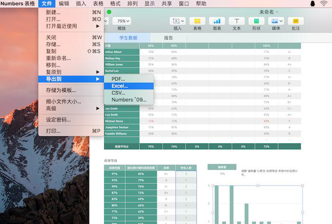The image size is (332, 224).
Task: Select 存储… menu item
Action: pyautogui.click(x=71, y=44)
